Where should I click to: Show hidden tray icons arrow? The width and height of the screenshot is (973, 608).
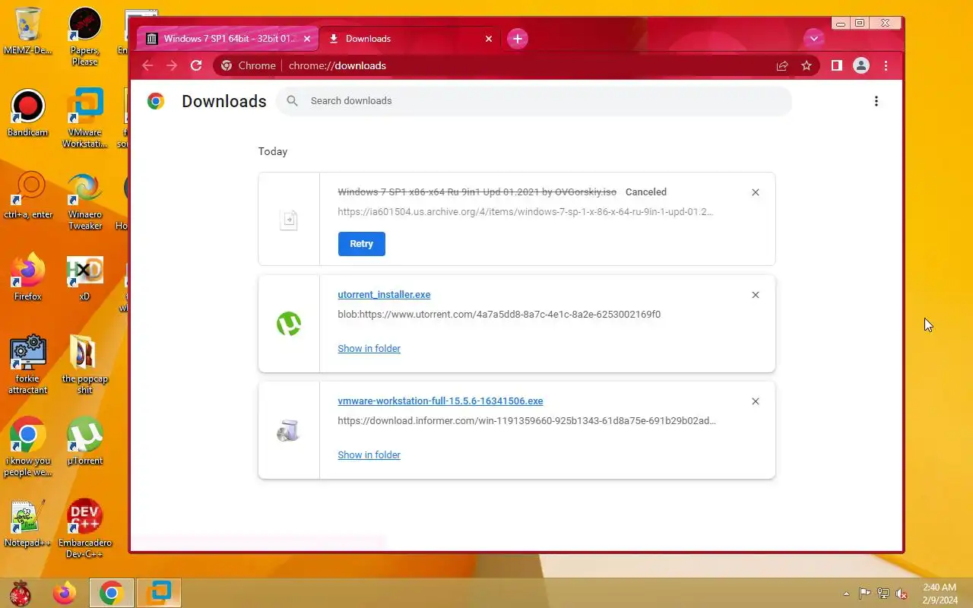(x=846, y=594)
